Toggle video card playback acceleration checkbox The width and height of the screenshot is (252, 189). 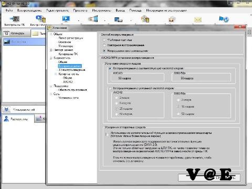[107, 134]
